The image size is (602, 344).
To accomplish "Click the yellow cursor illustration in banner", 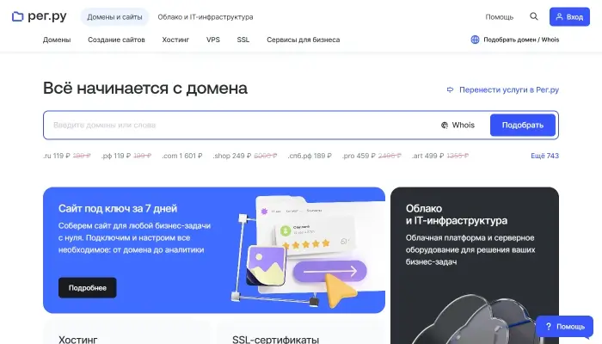I will pos(341,290).
